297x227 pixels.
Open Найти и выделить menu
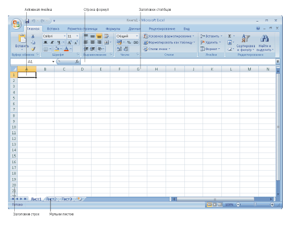pyautogui.click(x=265, y=43)
